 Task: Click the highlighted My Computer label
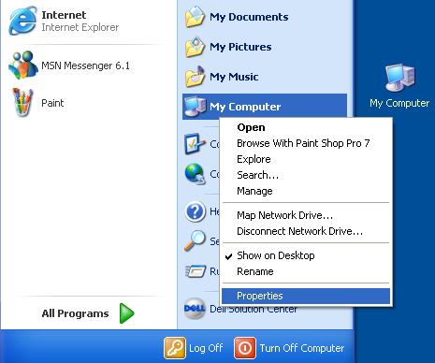click(x=245, y=107)
